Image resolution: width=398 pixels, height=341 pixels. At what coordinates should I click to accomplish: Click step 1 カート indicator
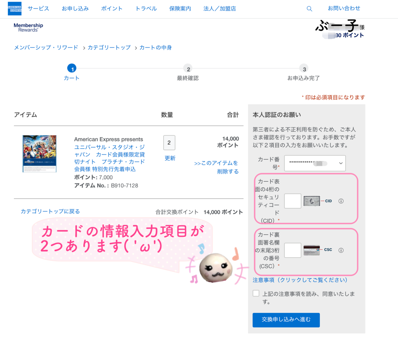pos(72,73)
